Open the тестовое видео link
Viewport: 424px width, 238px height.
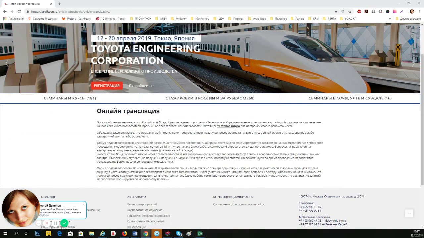tap(229, 126)
